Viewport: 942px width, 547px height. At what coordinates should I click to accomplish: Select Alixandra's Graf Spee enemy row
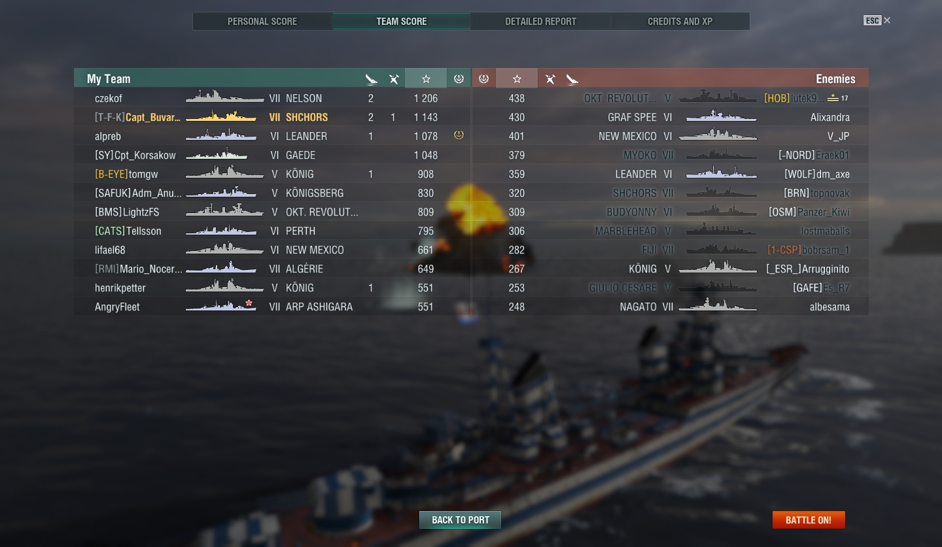coord(671,117)
